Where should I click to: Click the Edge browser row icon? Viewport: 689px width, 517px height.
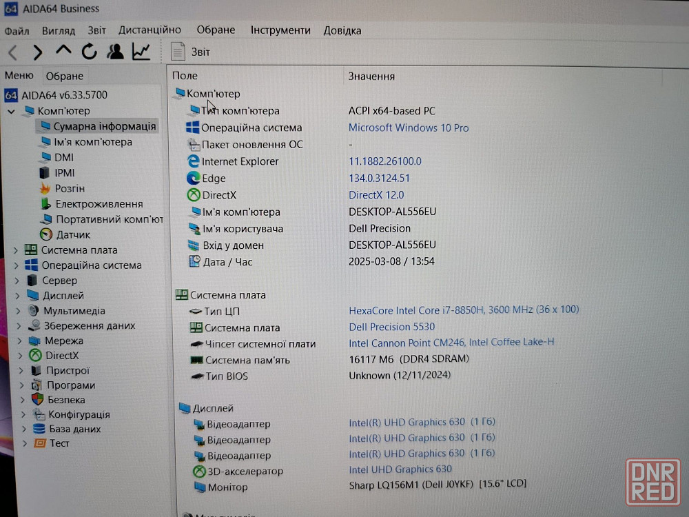194,178
